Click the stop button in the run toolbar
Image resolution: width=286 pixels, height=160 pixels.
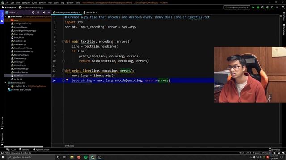pos(277,8)
